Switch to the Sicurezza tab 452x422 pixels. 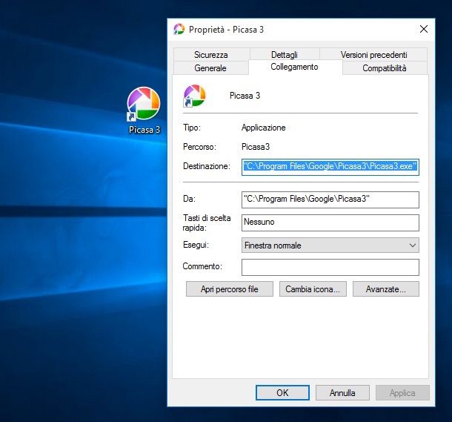(211, 55)
